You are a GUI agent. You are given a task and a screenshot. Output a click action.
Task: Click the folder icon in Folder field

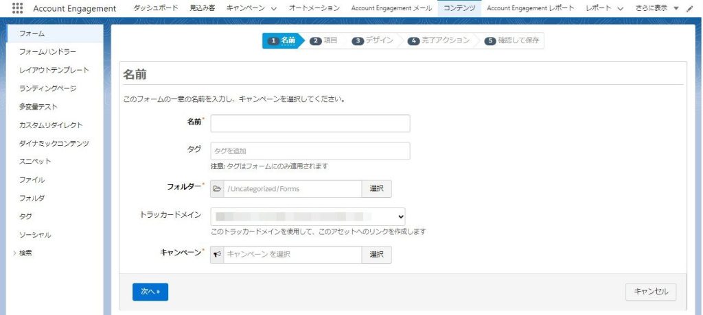pos(217,189)
